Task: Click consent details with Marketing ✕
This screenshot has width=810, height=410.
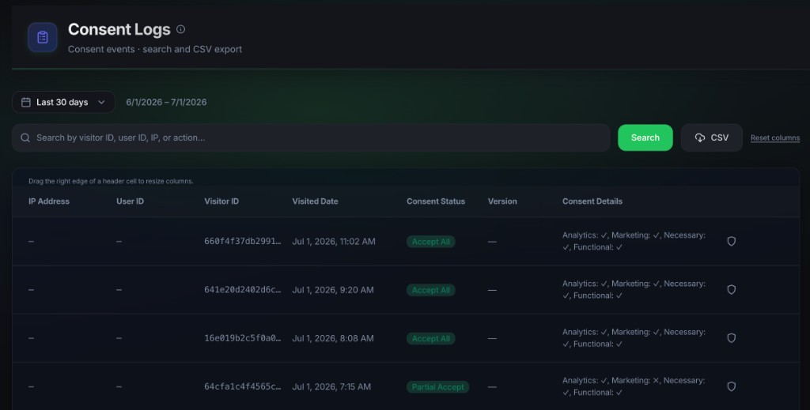Action: pyautogui.click(x=634, y=386)
